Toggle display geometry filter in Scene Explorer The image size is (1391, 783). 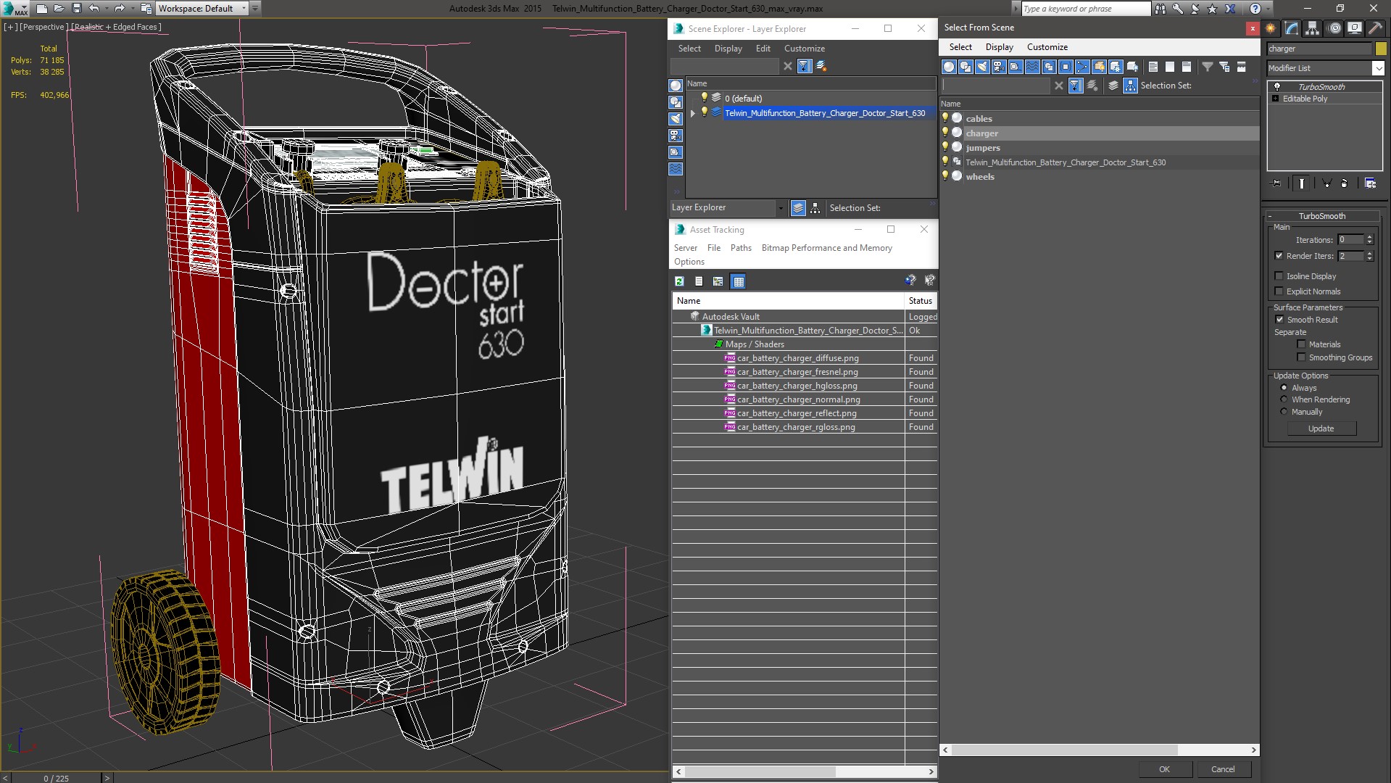[676, 86]
